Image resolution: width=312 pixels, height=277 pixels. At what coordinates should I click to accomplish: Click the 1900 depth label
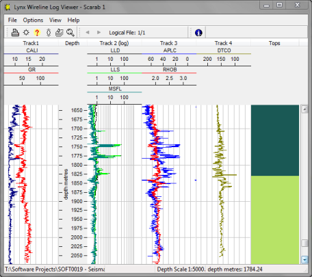pos(77,201)
